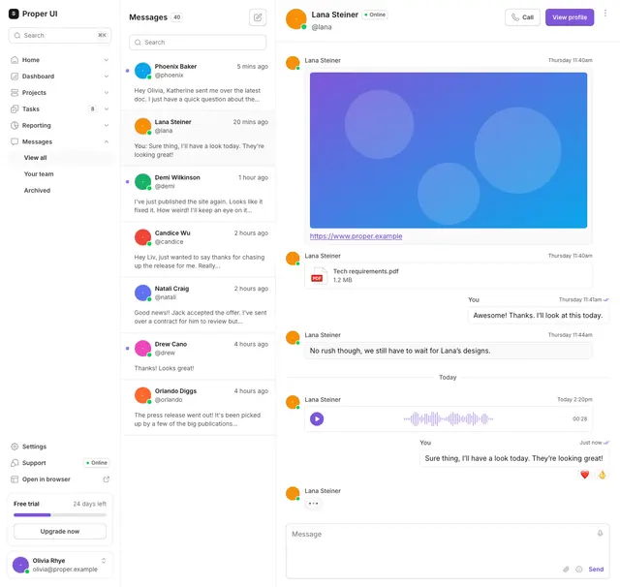Click the Send button
The image size is (620, 587).
pyautogui.click(x=596, y=570)
